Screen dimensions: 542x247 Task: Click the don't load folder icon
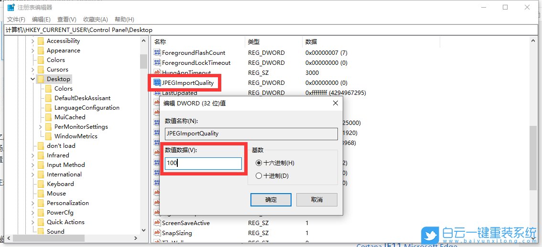click(41, 145)
